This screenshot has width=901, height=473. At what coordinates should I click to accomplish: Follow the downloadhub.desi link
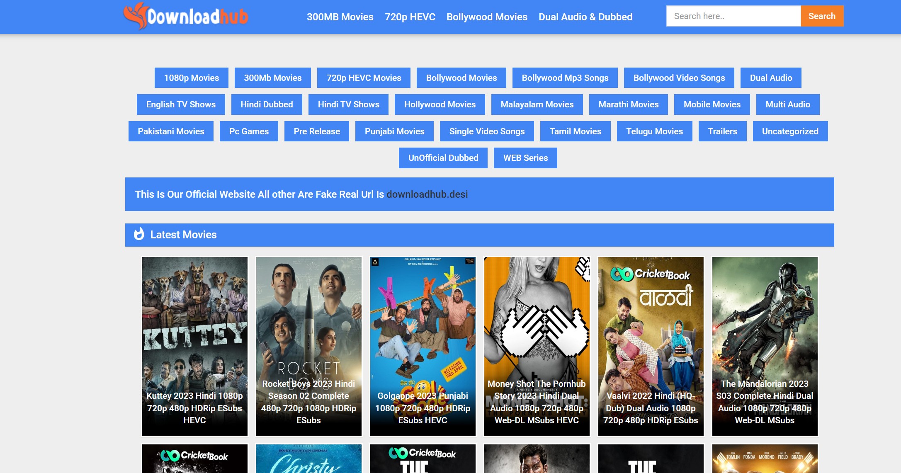point(427,194)
